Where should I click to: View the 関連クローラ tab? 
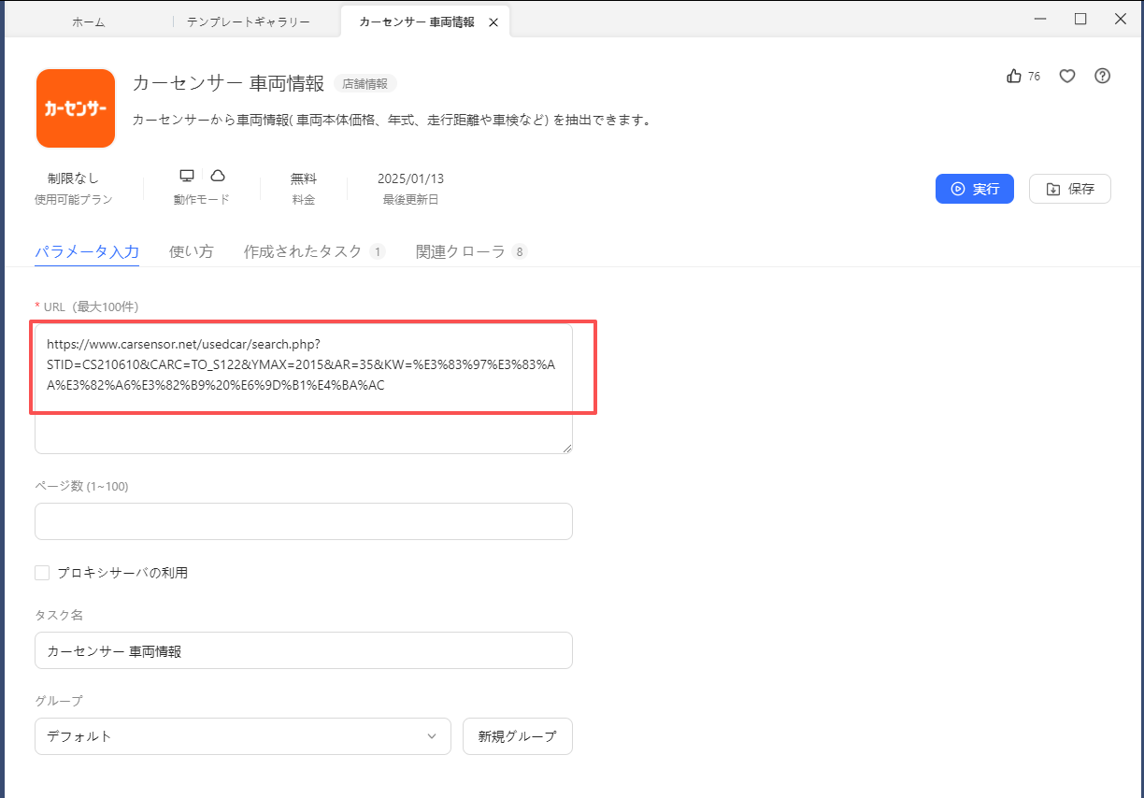(x=461, y=251)
